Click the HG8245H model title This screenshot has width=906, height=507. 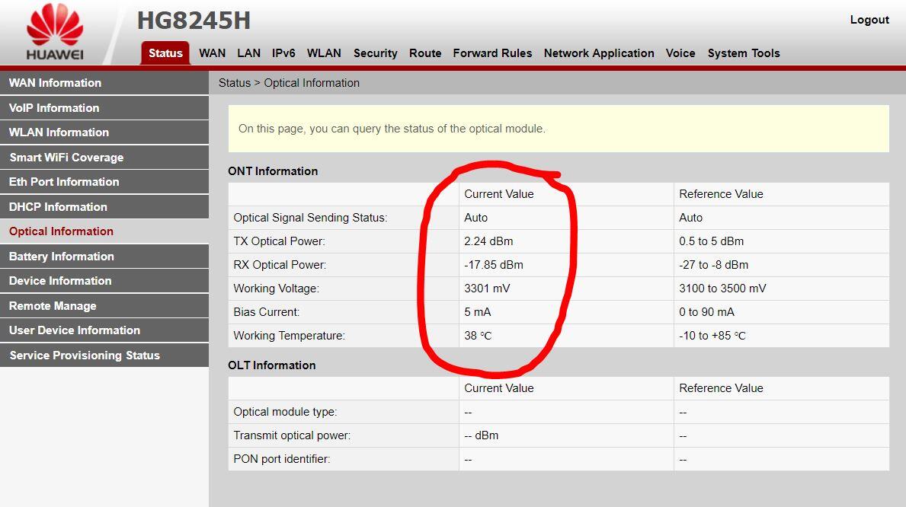[194, 21]
